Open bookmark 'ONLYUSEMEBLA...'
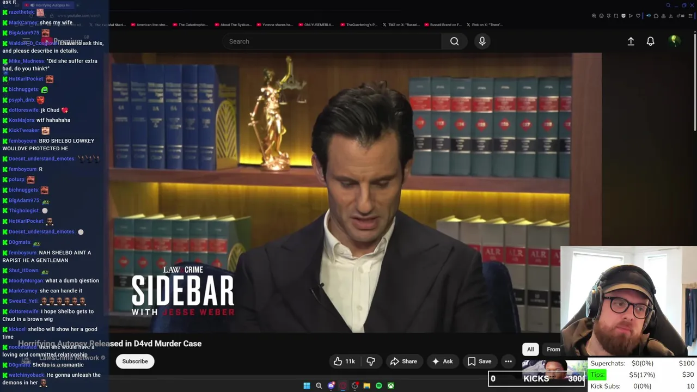The image size is (697, 392). point(316,24)
